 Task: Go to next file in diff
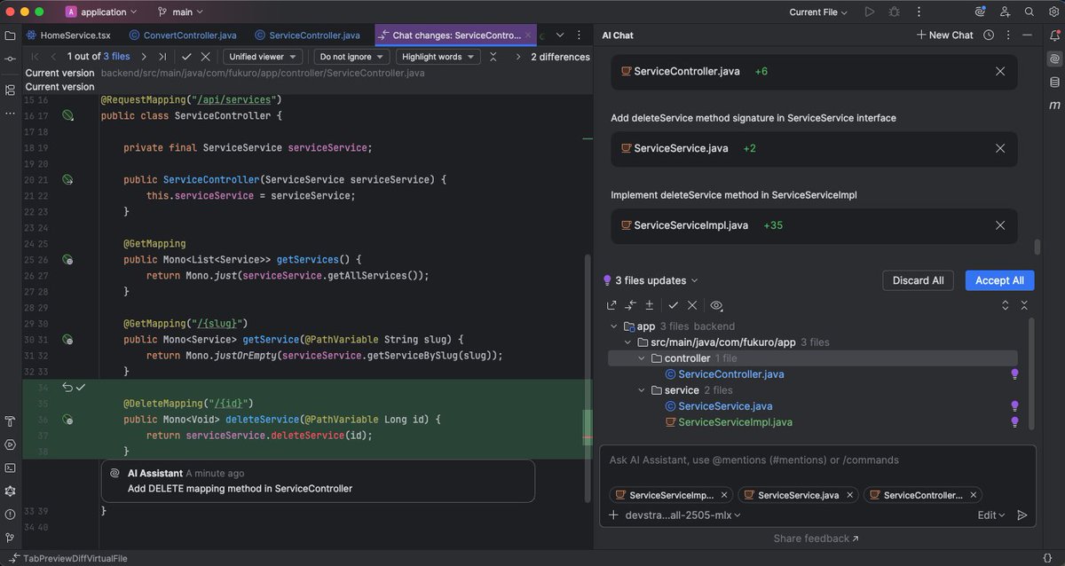click(143, 57)
